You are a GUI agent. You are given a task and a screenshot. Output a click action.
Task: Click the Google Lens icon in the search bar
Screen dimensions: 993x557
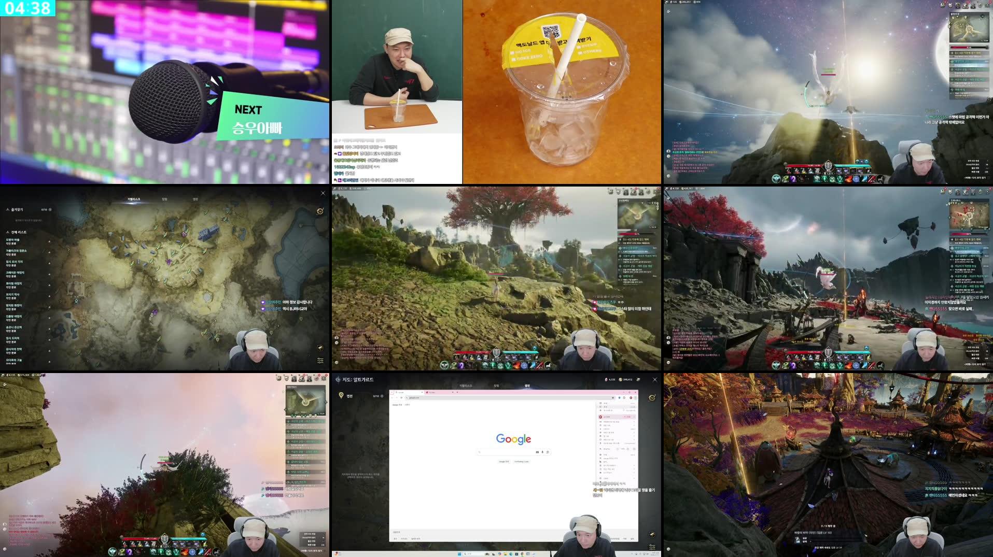pos(548,452)
